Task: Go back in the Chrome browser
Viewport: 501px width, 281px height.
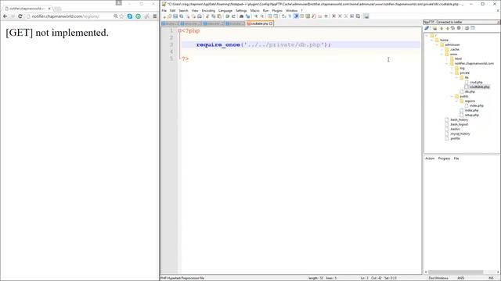Action: pos(5,16)
